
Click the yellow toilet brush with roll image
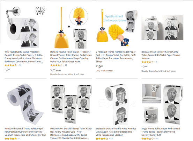click(71, 28)
